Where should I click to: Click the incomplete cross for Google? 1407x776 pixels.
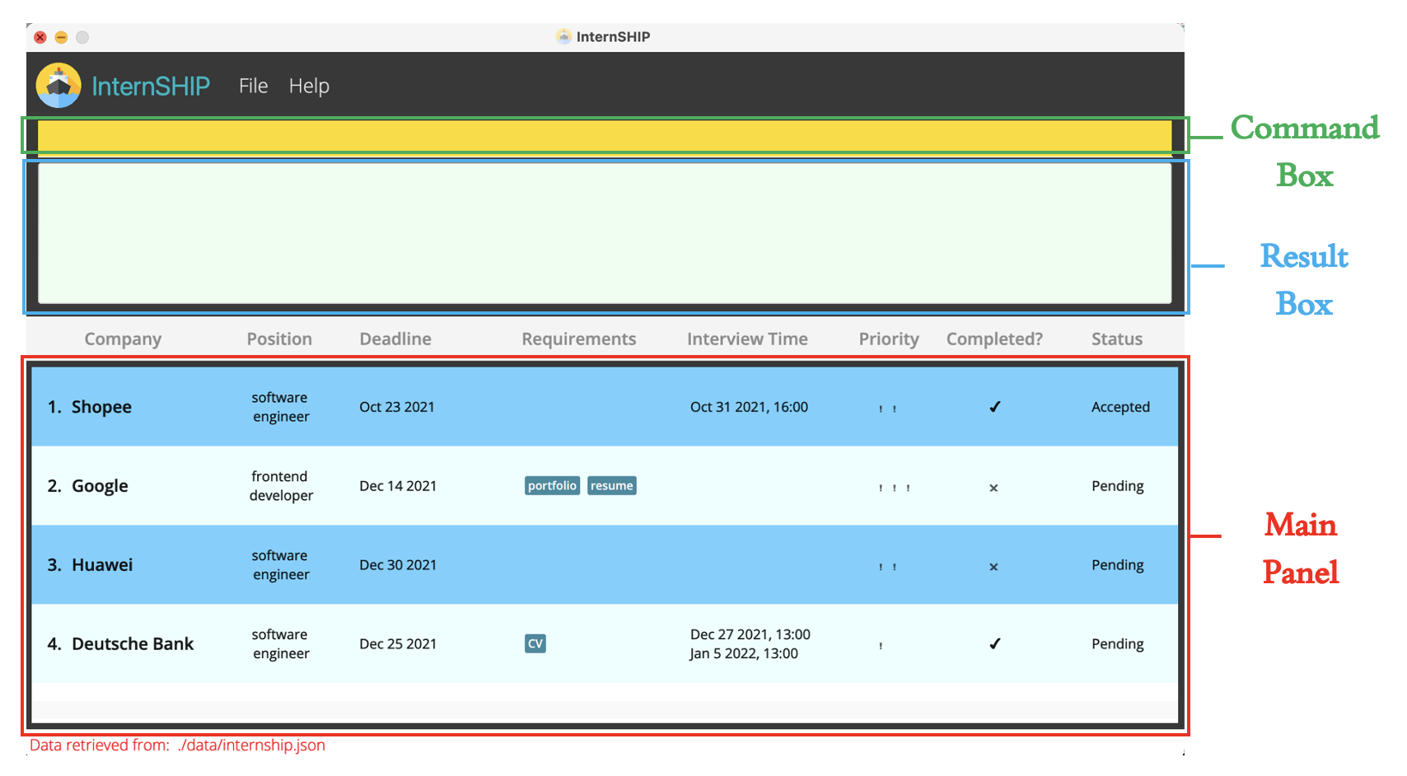[993, 488]
